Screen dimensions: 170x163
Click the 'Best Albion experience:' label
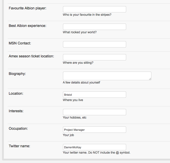pos(28,26)
